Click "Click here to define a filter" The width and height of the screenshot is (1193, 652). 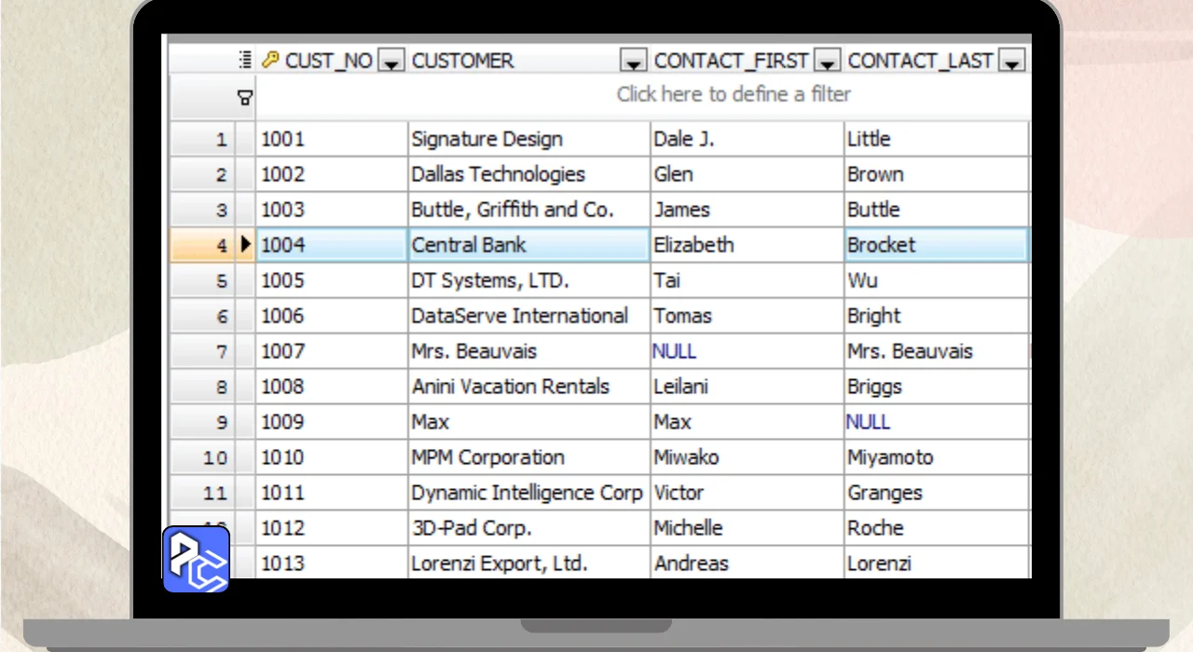click(734, 94)
